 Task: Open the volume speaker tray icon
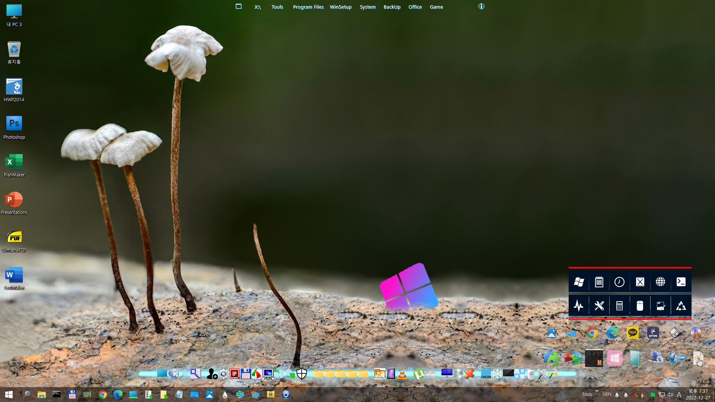[670, 395]
